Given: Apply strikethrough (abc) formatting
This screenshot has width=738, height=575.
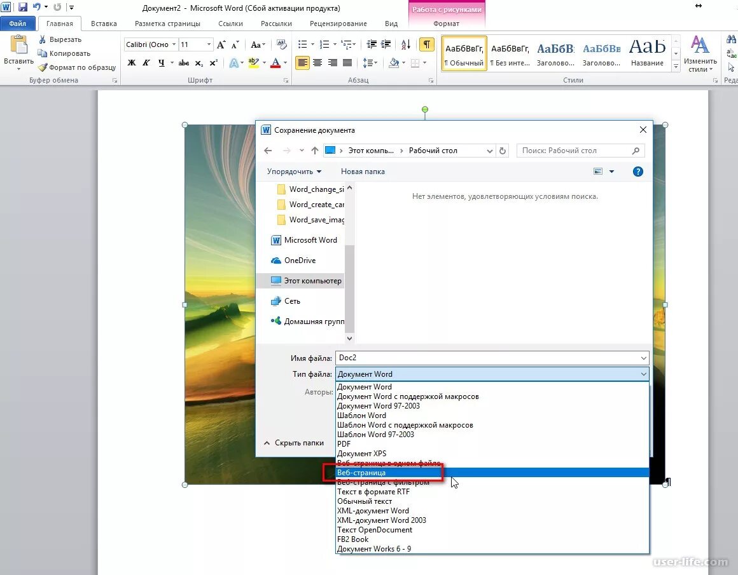Looking at the screenshot, I should pos(184,62).
